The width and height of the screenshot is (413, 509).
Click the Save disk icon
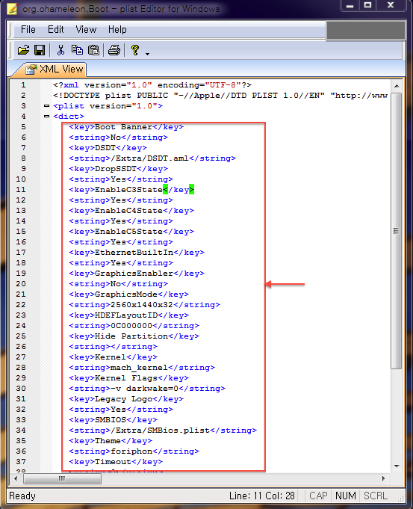(40, 50)
